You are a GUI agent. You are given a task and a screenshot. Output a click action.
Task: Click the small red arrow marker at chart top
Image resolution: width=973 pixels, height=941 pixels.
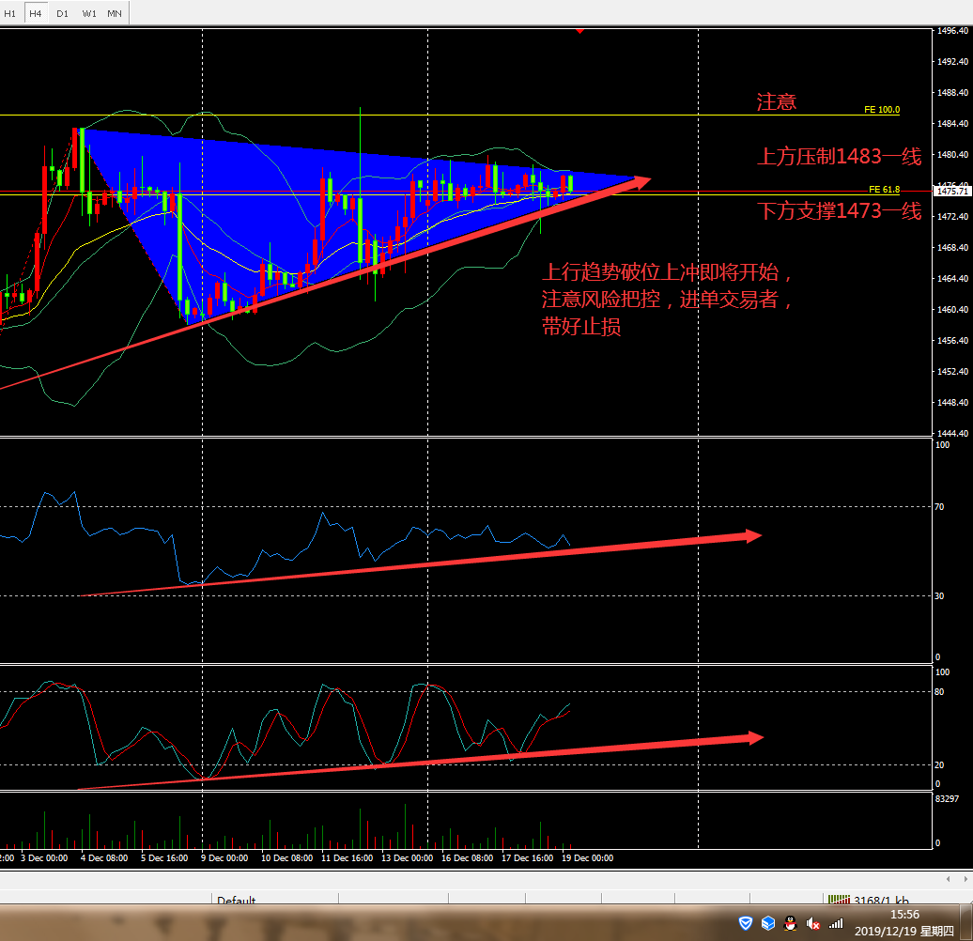579,30
